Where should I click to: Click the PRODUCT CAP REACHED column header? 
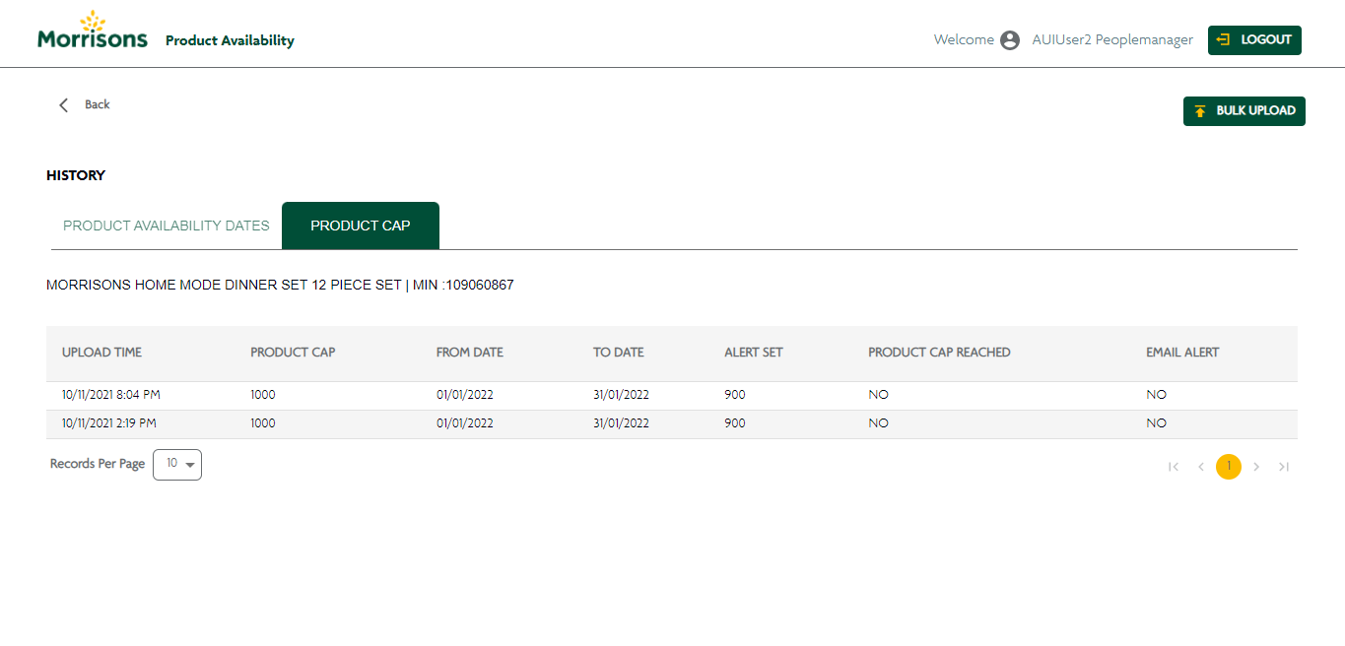click(x=939, y=353)
